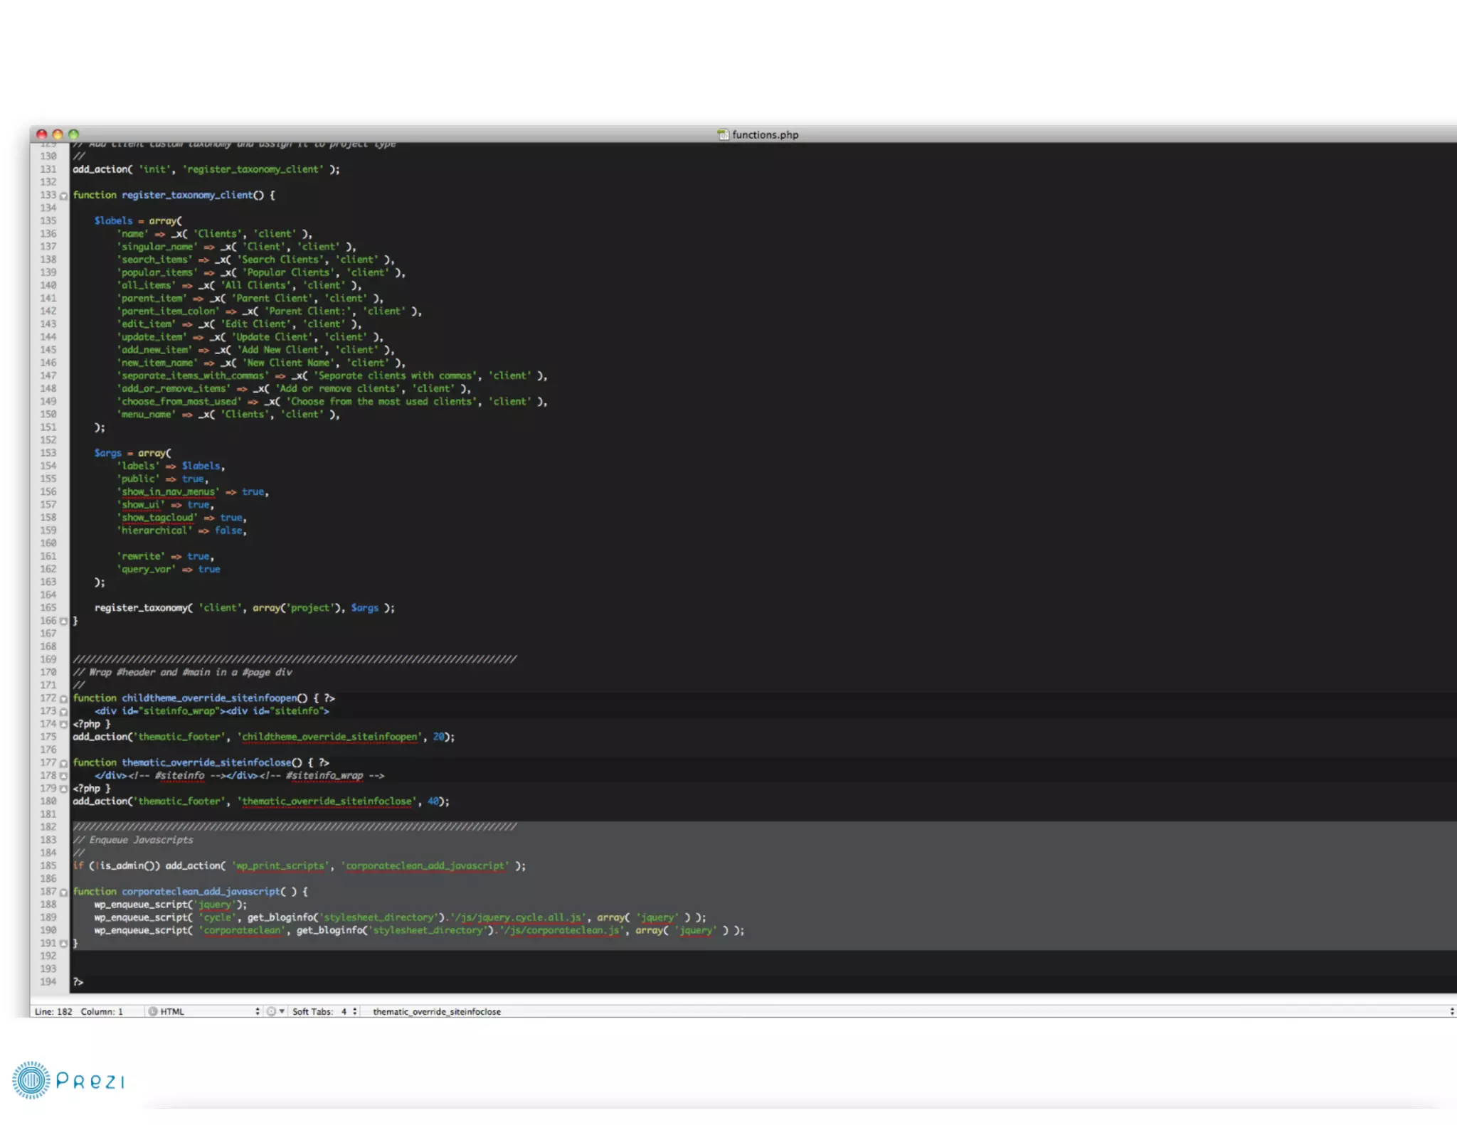Toggle the fold marker on line 173
1457x1125 pixels.
click(63, 712)
